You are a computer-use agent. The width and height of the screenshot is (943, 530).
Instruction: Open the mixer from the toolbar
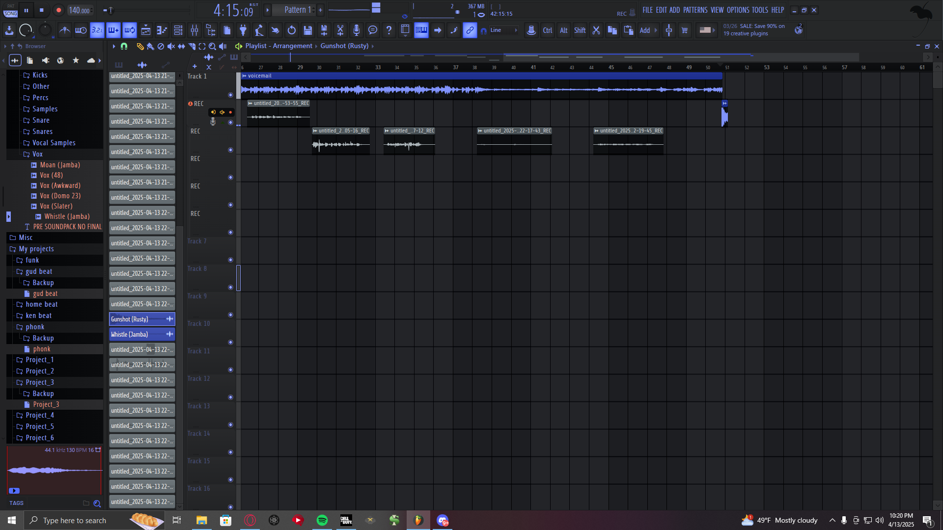194,30
